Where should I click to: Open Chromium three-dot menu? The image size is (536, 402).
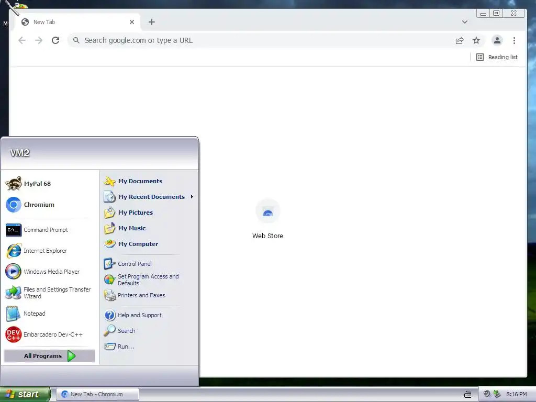click(x=514, y=40)
